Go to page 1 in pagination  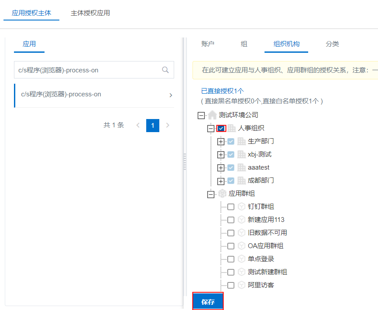(x=153, y=126)
